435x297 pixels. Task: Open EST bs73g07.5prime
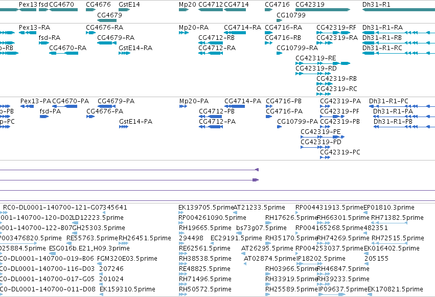pos(261,228)
